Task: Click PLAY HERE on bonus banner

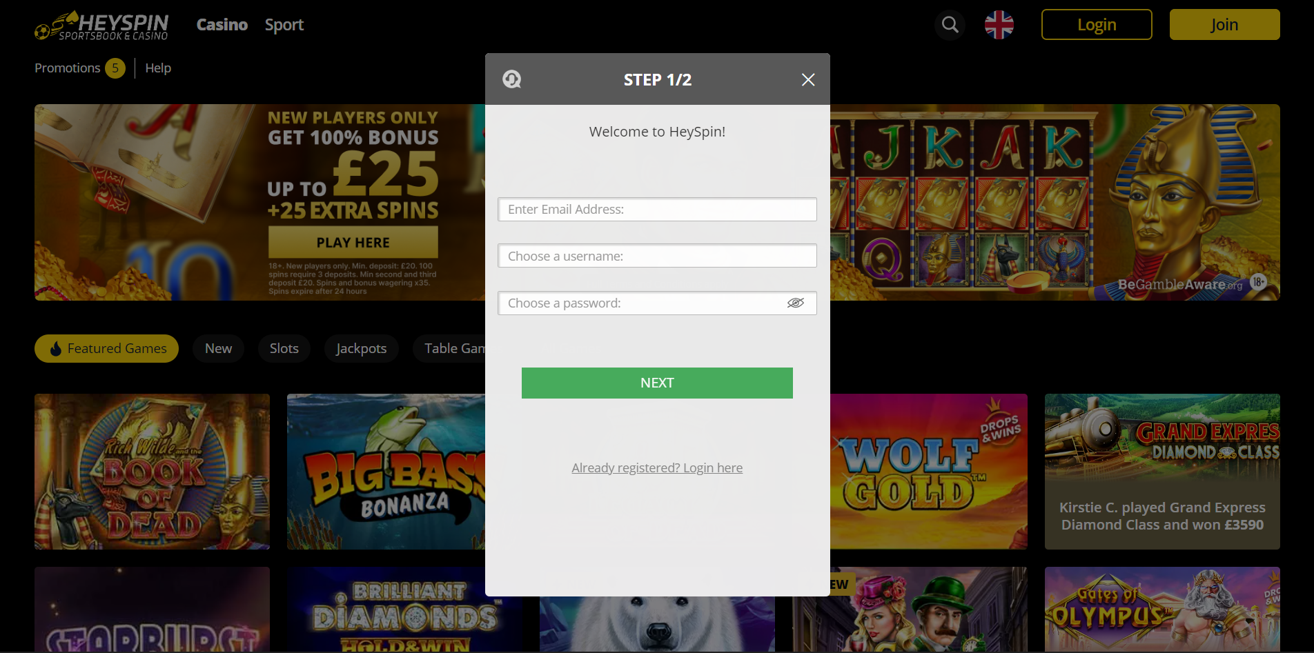Action: pos(353,243)
